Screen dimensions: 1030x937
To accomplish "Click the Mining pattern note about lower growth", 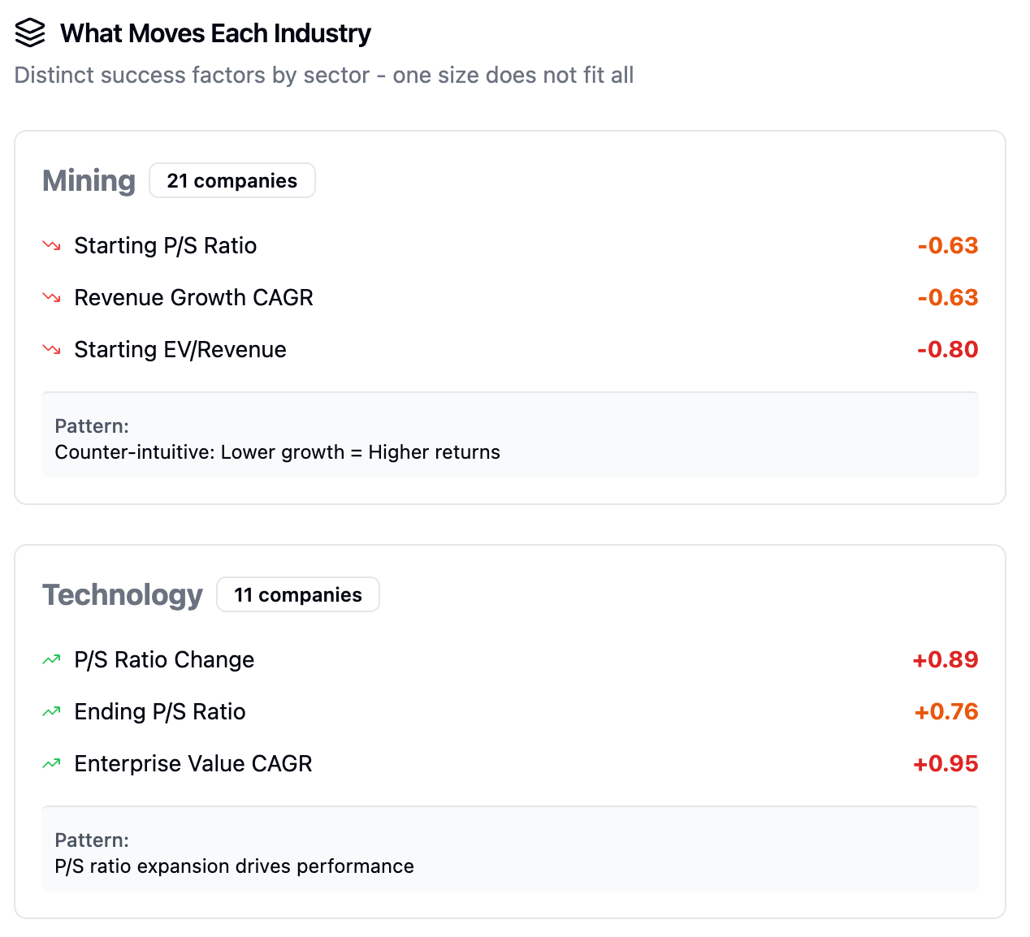I will click(x=277, y=452).
